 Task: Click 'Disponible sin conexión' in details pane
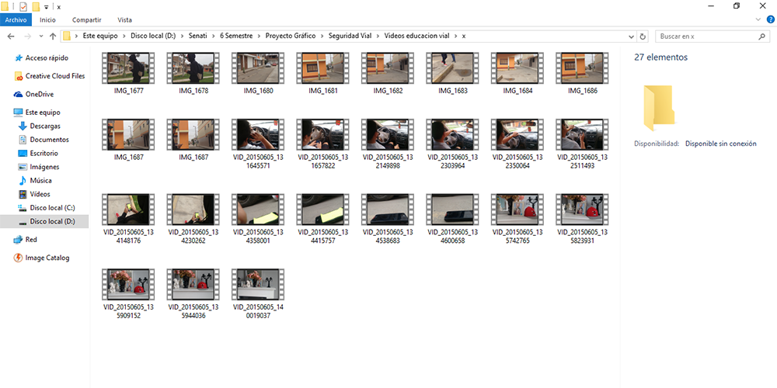click(720, 144)
